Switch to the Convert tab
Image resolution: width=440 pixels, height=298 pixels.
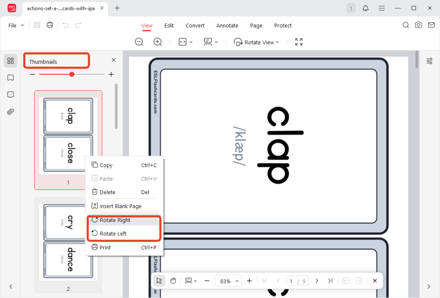(195, 25)
